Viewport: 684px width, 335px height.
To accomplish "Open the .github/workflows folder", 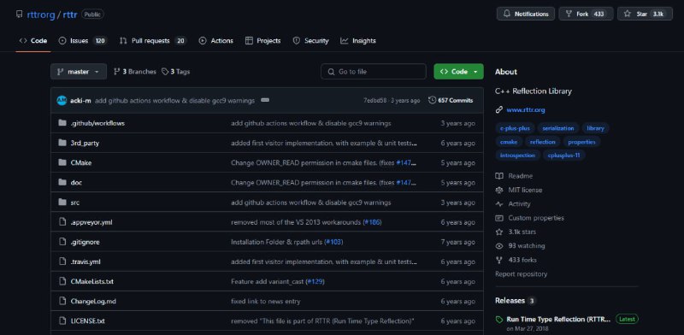I will pyautogui.click(x=97, y=123).
